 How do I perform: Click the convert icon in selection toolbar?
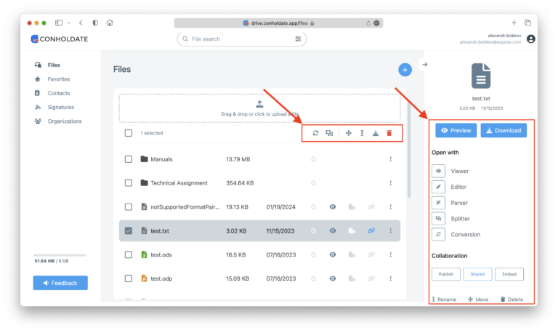[315, 133]
